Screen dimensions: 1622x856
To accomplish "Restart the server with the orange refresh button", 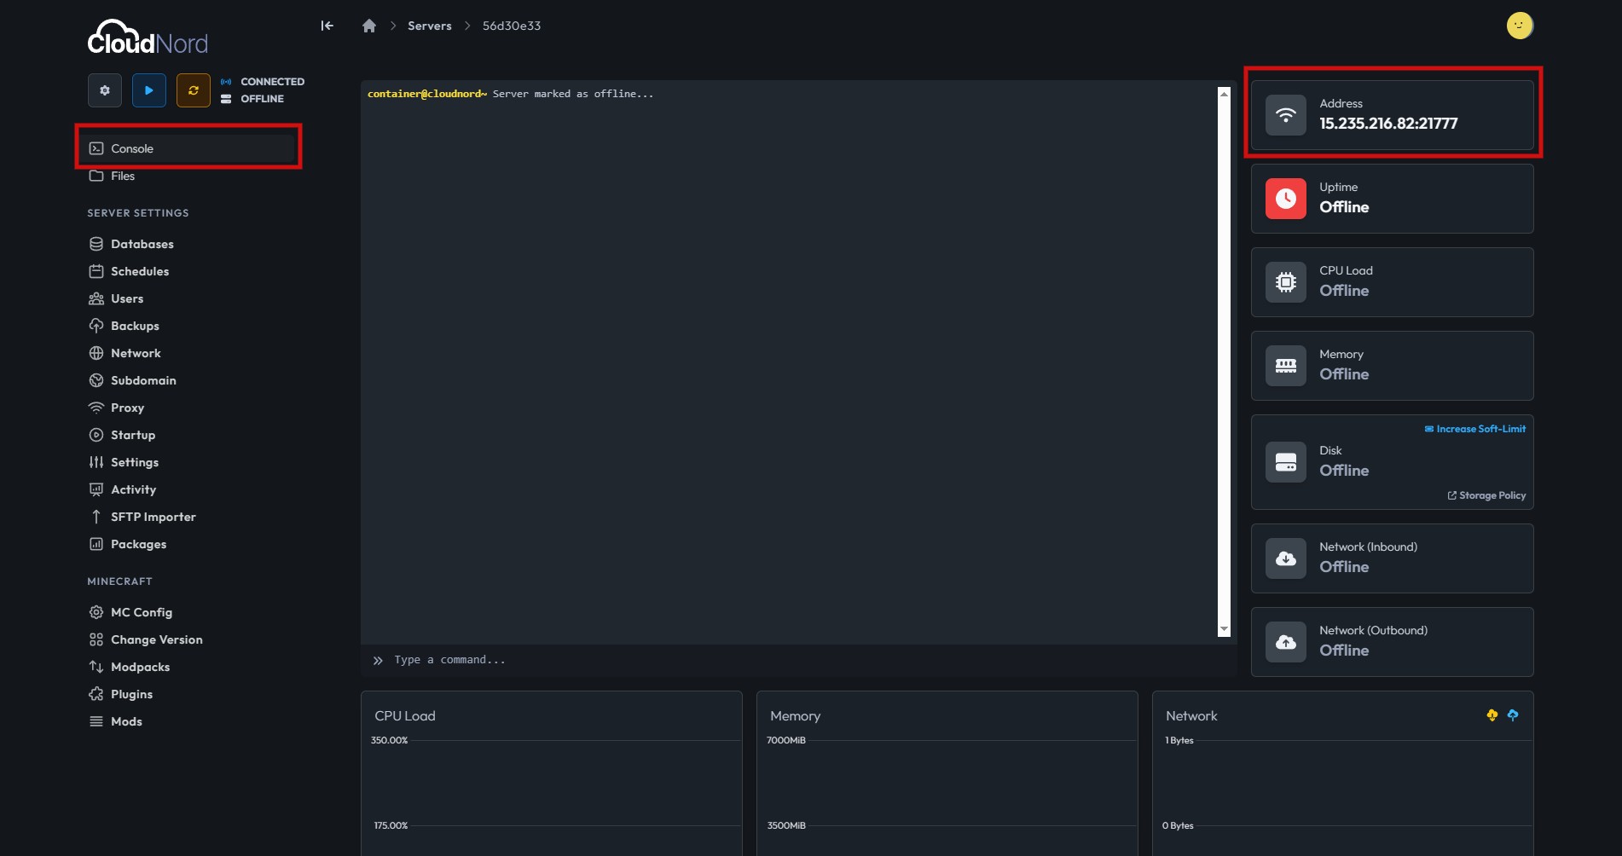I will [x=194, y=90].
